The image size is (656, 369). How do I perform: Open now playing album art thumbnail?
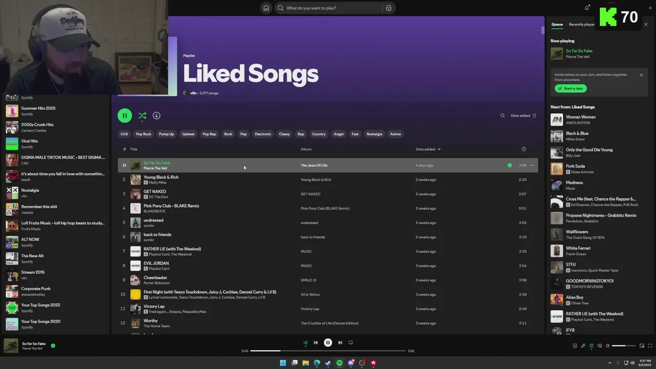pos(11,346)
